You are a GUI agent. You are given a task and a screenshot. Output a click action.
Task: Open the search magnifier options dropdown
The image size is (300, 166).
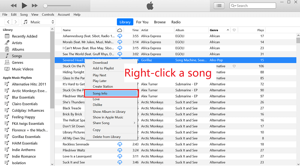point(234,6)
